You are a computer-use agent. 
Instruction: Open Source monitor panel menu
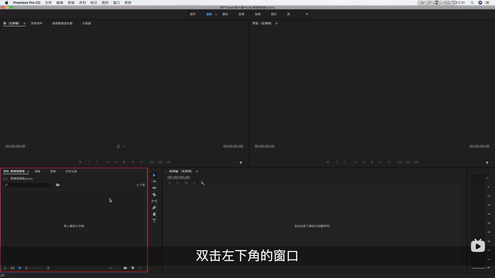click(x=24, y=23)
